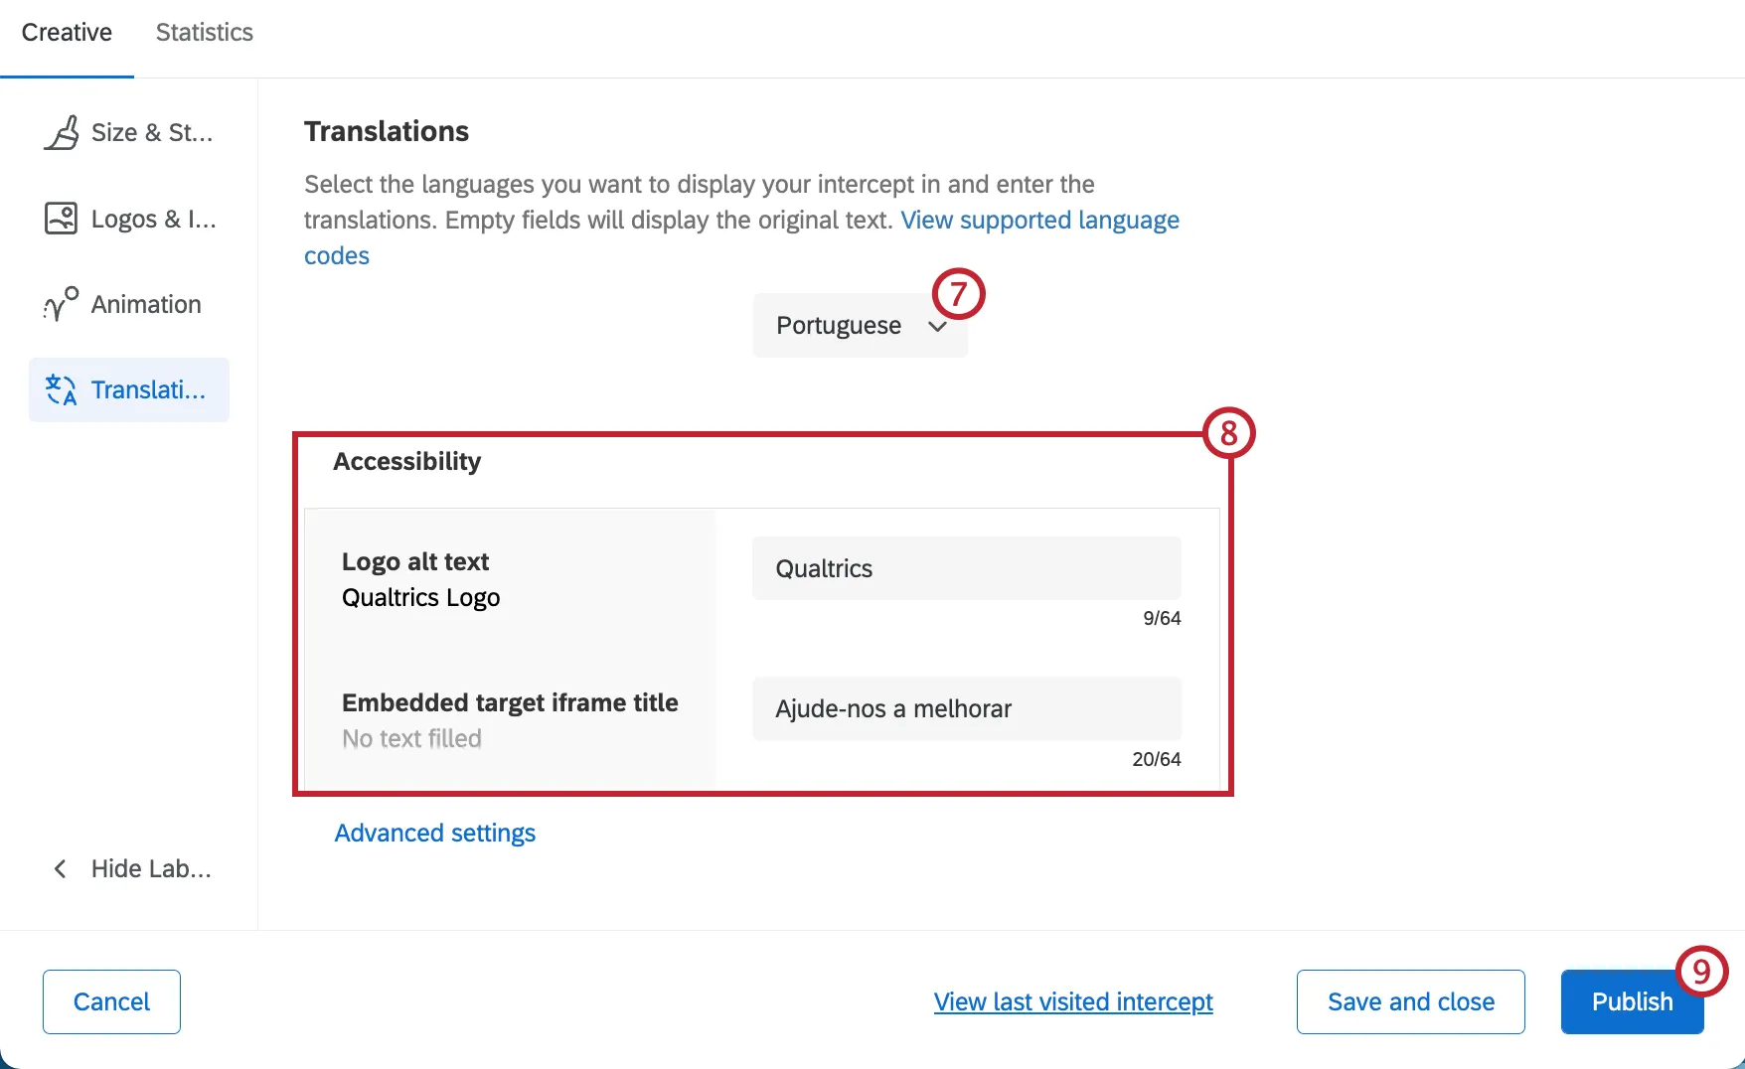Open View supported language codes
1745x1069 pixels.
[x=1039, y=220]
